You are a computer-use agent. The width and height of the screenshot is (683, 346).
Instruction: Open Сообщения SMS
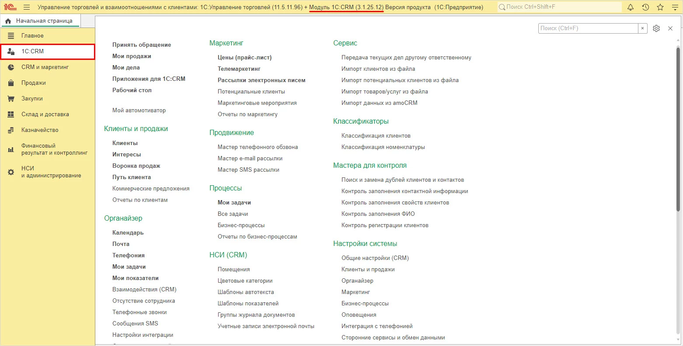(x=135, y=324)
